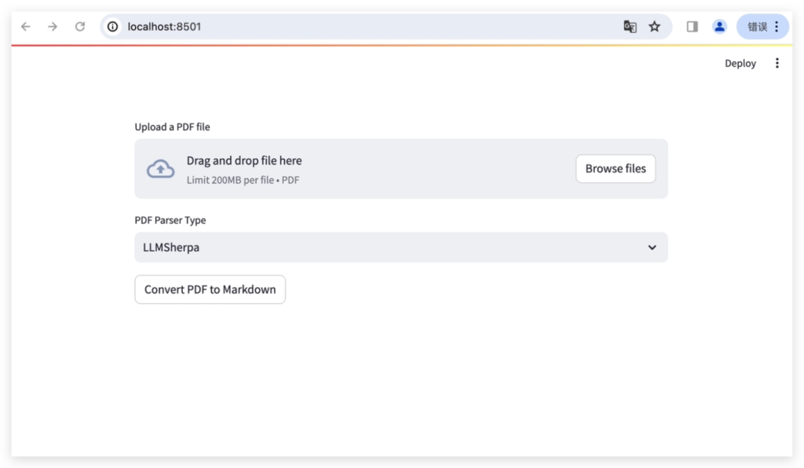Open the Streamlit three-dot menu beside Deploy
804x468 pixels.
coord(777,63)
